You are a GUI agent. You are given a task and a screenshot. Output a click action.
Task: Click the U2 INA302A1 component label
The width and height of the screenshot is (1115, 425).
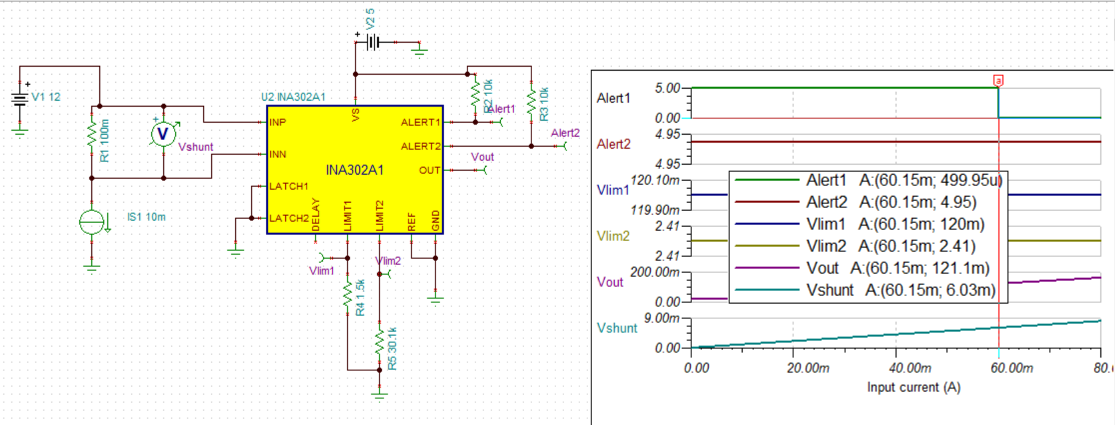[x=293, y=97]
